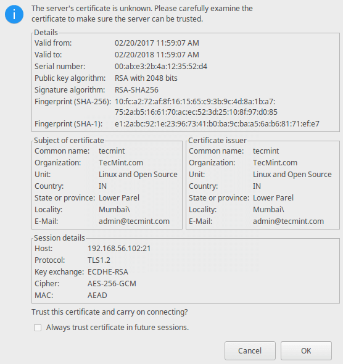This screenshot has height=364, width=343.
Task: Click the ECDHE-RSA key exchange value
Action: tap(108, 272)
